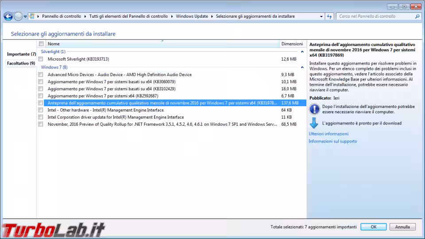Image resolution: width=425 pixels, height=239 pixels.
Task: Click the '12,6 MB' size value
Action: 289,59
